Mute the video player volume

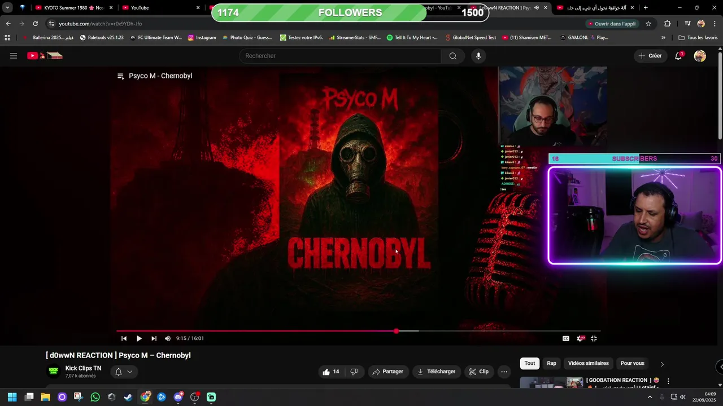click(x=167, y=338)
